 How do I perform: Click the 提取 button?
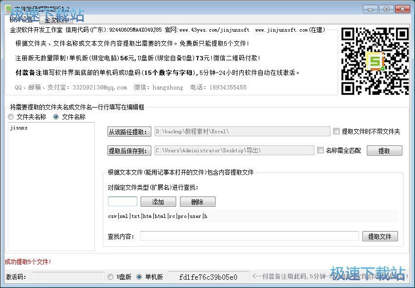click(384, 151)
